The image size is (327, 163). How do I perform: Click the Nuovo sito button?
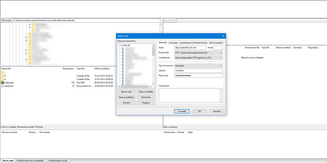coord(126,92)
